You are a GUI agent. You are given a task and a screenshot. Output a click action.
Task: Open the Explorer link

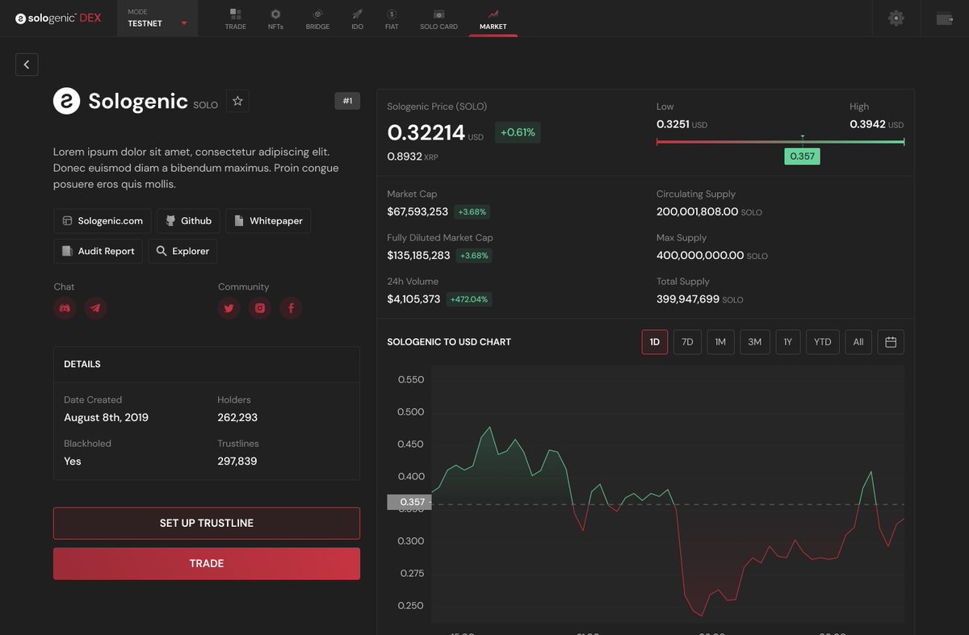click(x=182, y=251)
